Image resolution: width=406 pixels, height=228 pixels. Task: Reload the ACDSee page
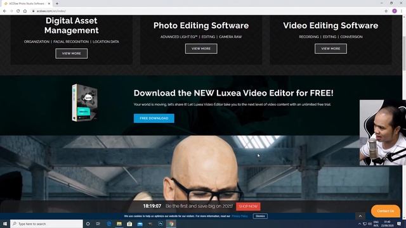pos(18,11)
